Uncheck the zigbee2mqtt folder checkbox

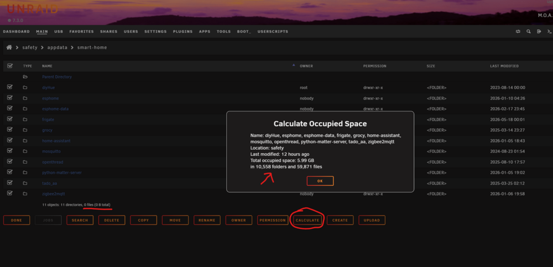[x=10, y=193]
